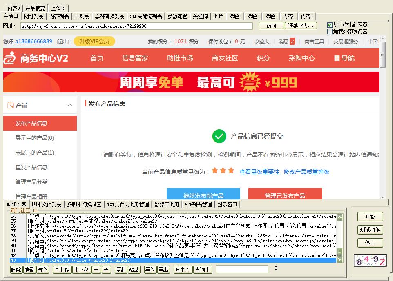393x281 pixels.
Task: Open 提示窗口 tab
Action: tap(227, 204)
